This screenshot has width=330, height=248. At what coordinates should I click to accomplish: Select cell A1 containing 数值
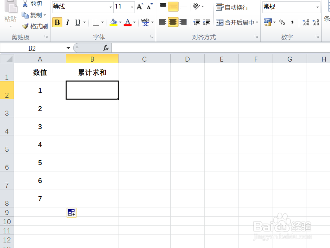pos(40,72)
